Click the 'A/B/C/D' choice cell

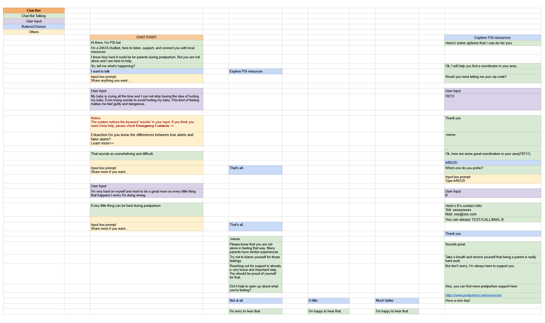[493, 163]
